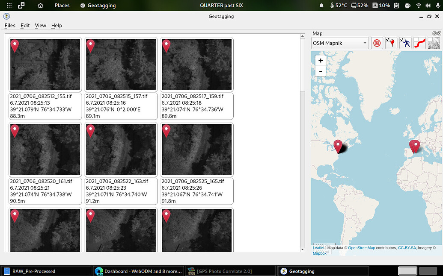Select the satellite imagery map layer icon
Screen dimensions: 443x276
tap(433, 43)
